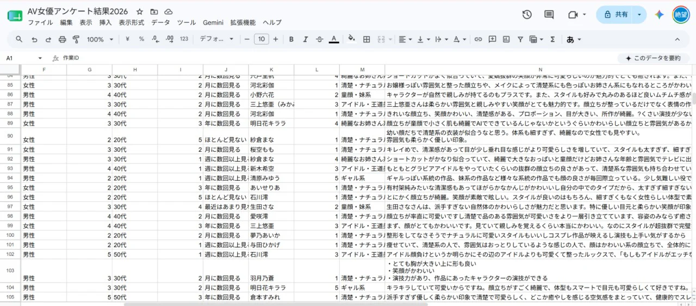This screenshot has height=306, width=696.
Task: Click the insert link icon
Action: point(478,39)
